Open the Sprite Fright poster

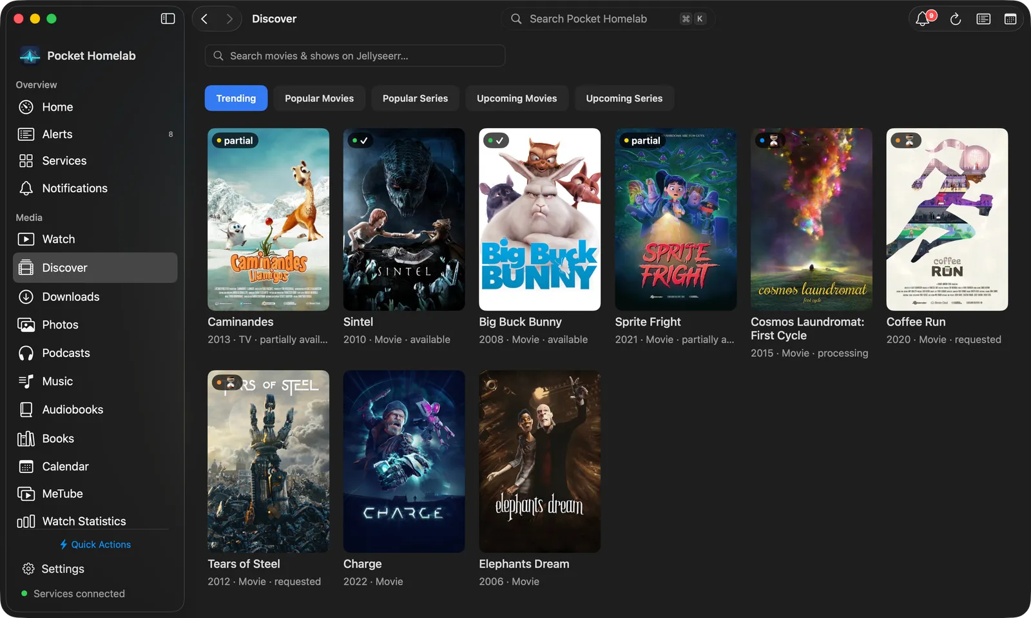click(x=675, y=219)
